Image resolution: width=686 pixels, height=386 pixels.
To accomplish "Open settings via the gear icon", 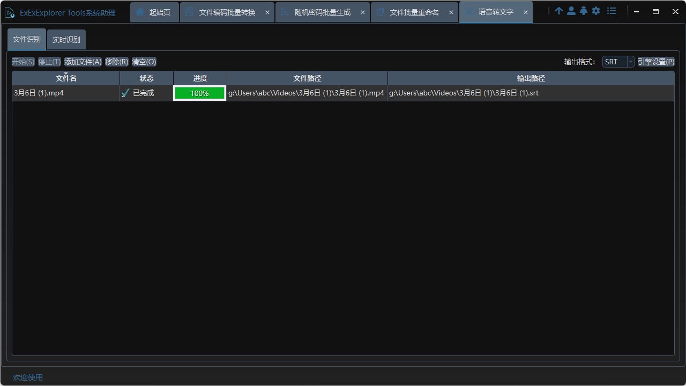I will 596,11.
